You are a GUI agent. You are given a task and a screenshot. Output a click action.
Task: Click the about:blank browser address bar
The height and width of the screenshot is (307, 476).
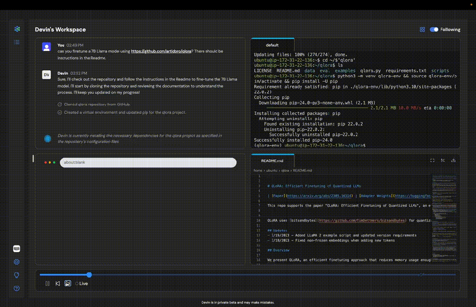coord(148,163)
